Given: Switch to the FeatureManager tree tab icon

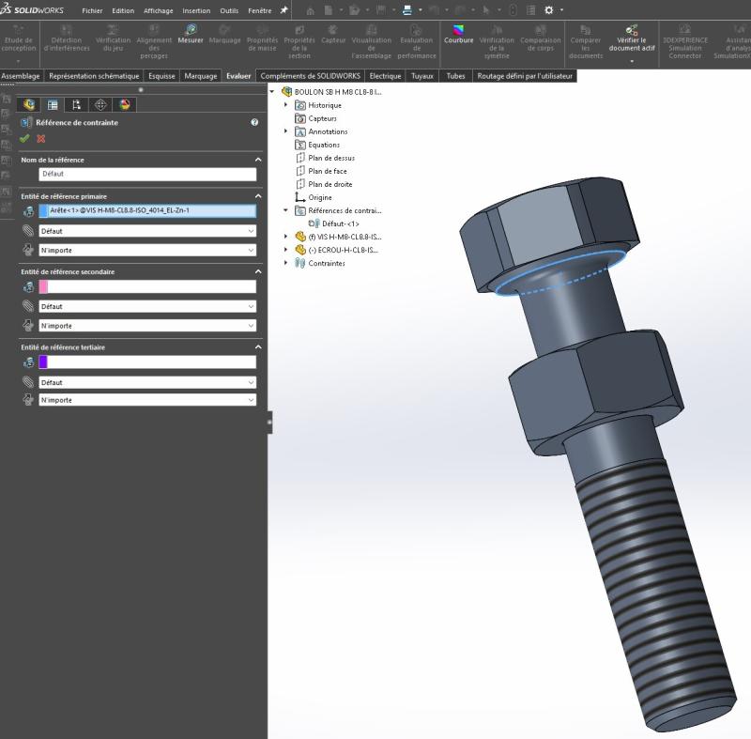Looking at the screenshot, I should point(28,104).
